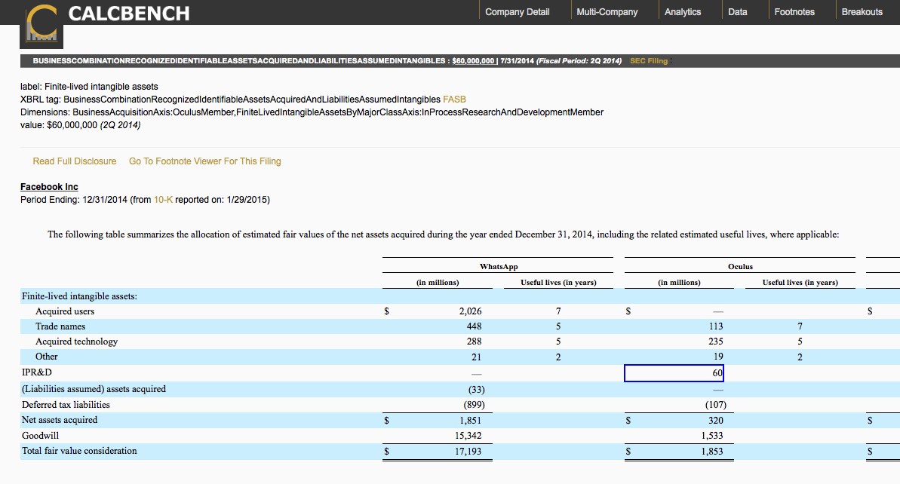Click WhatsApp Acquired users value 2,026
900x484 pixels.
tap(470, 311)
